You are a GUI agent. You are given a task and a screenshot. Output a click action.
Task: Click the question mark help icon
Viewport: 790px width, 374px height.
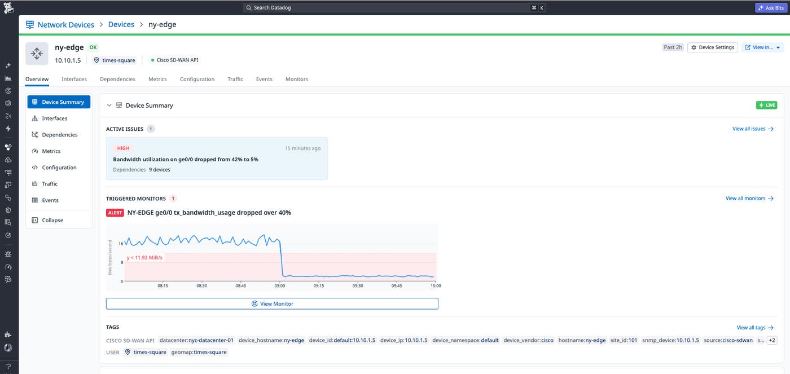pos(8,366)
